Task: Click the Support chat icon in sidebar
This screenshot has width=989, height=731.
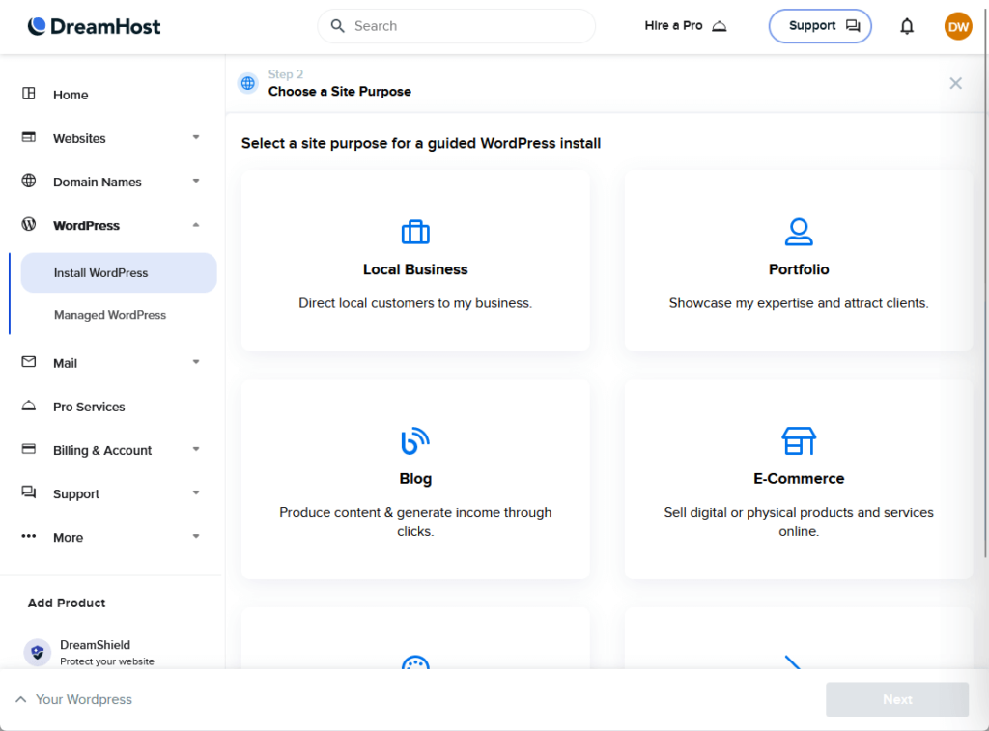Action: (x=29, y=492)
